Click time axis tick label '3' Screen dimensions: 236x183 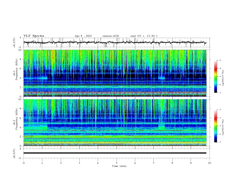[x=79, y=163]
